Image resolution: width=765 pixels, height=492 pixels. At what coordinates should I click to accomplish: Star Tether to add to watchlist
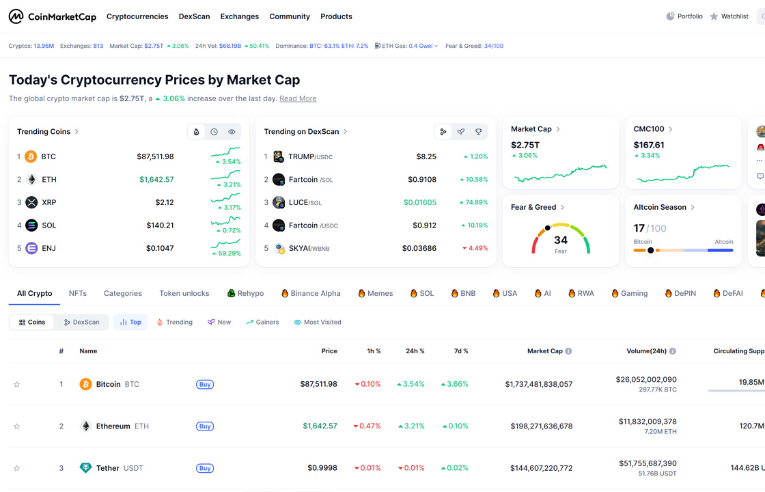[16, 468]
